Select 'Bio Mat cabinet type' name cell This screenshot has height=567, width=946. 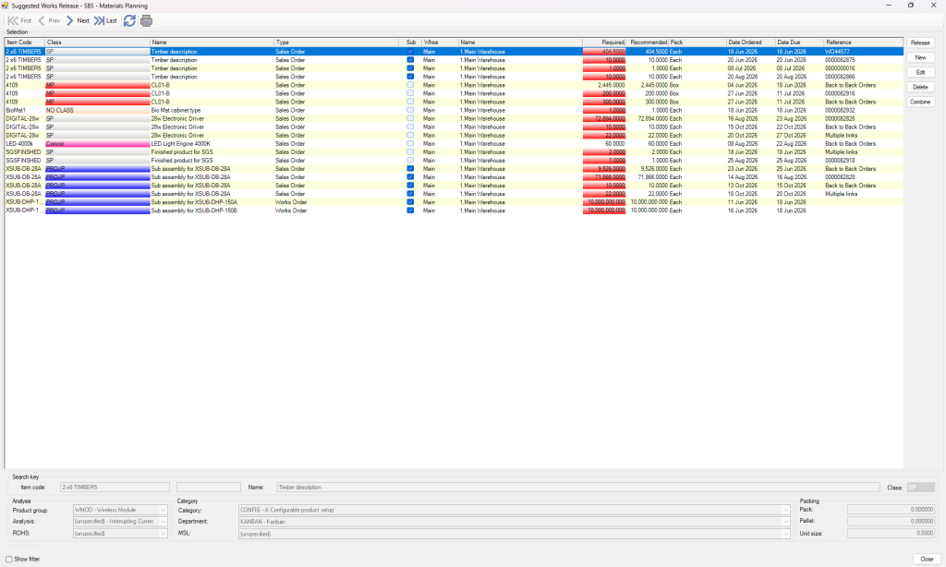[x=212, y=111]
